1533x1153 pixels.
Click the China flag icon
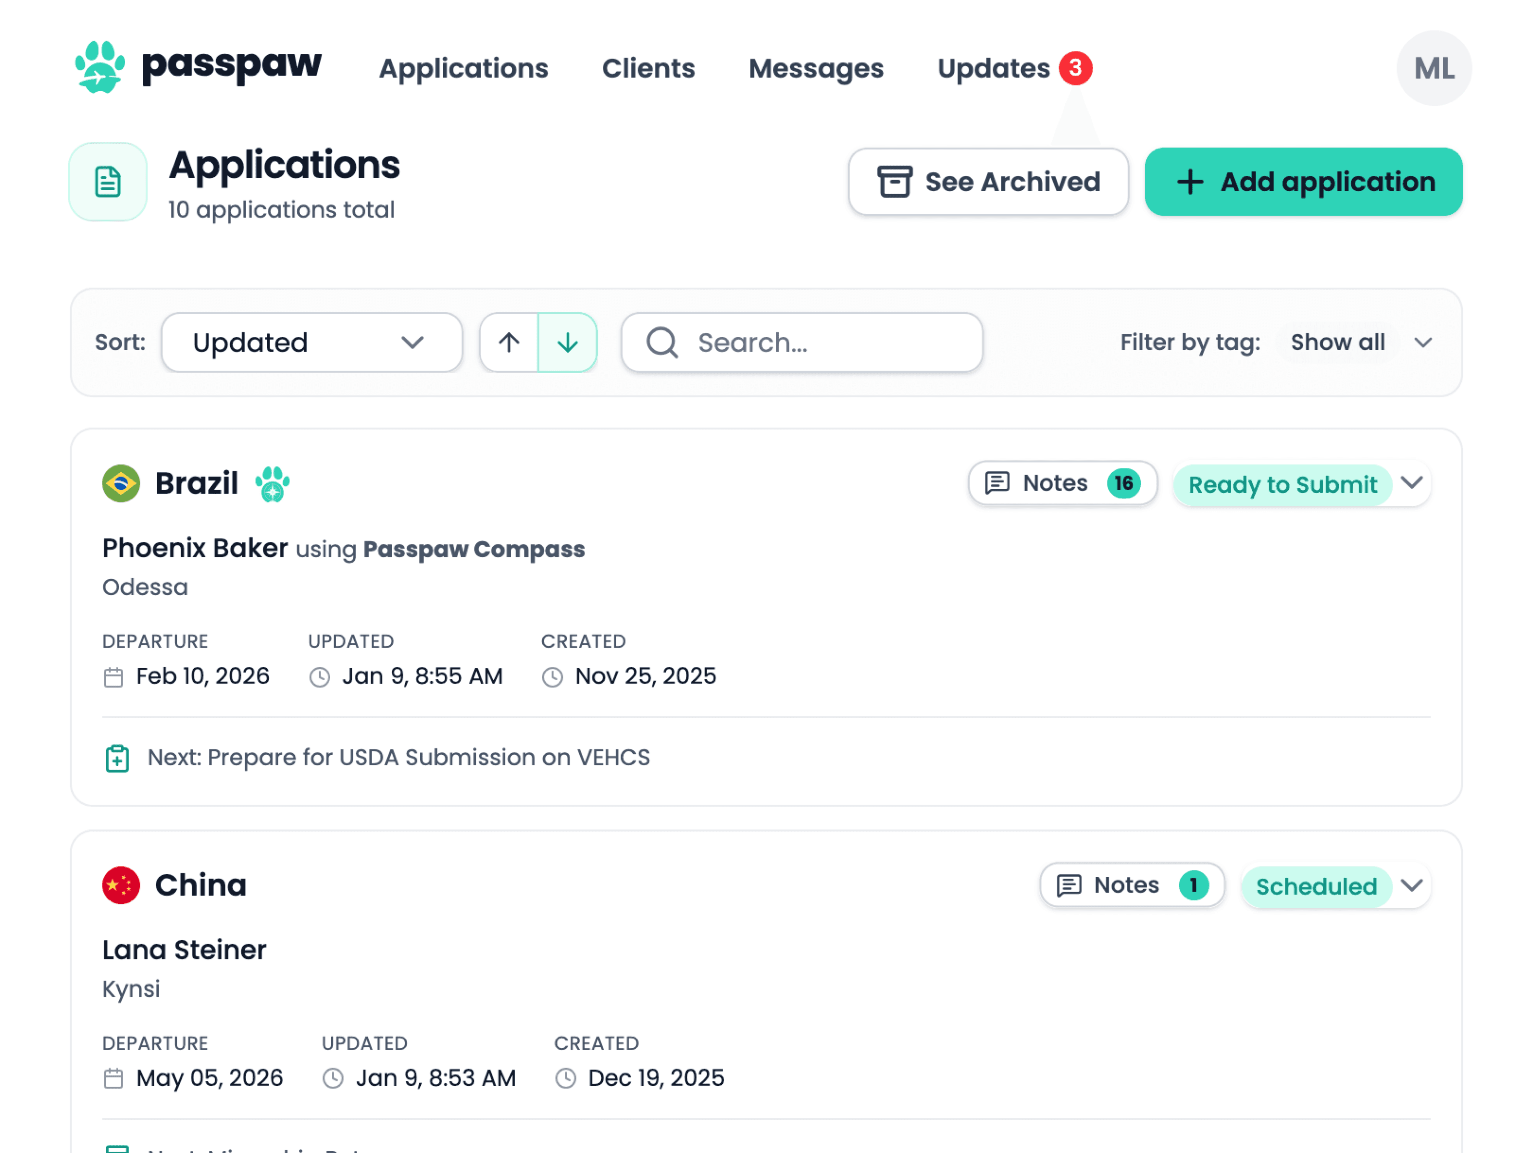[121, 885]
